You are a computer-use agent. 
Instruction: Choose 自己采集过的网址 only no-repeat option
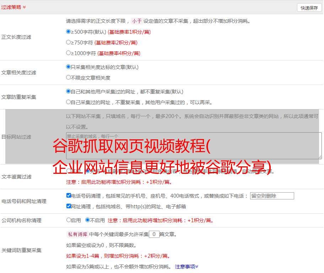69,102
